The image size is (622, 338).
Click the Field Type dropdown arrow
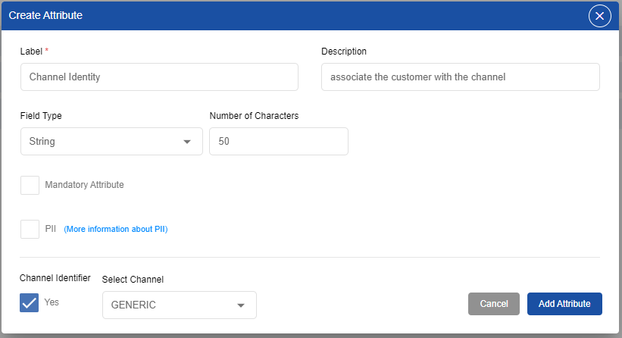(x=187, y=142)
